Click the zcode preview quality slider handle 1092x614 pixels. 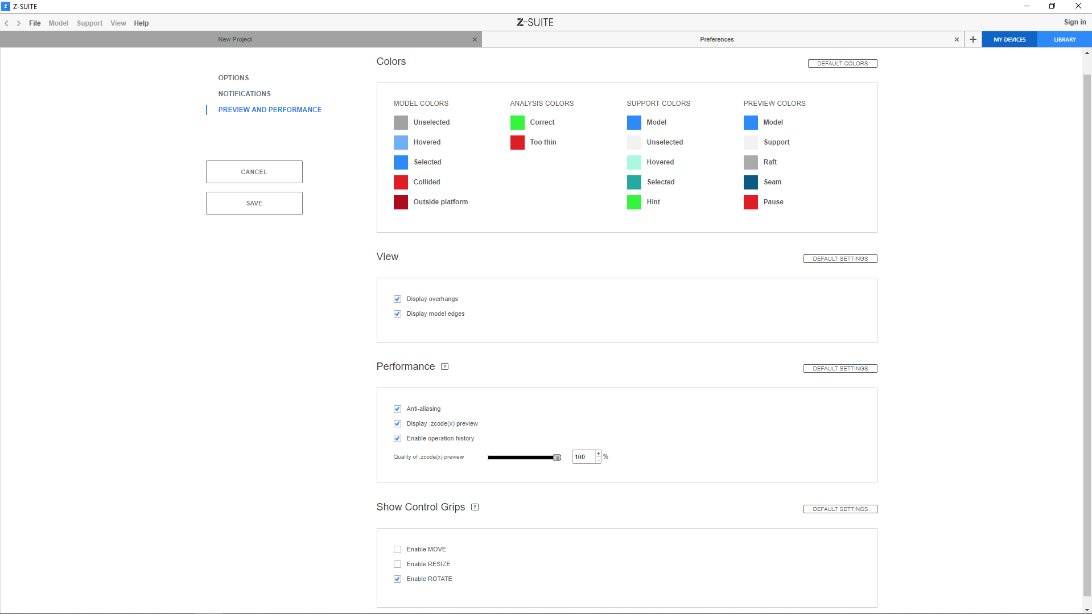pos(557,458)
